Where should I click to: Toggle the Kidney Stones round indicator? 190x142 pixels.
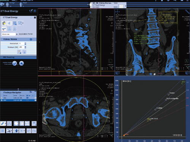pyautogui.click(x=31, y=39)
